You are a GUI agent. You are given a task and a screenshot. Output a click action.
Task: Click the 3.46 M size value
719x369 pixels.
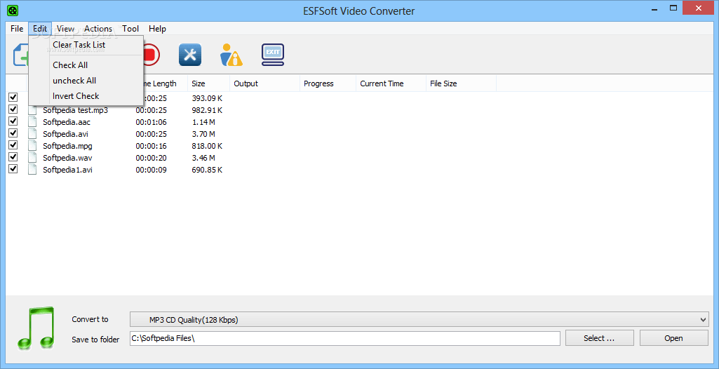tap(203, 158)
